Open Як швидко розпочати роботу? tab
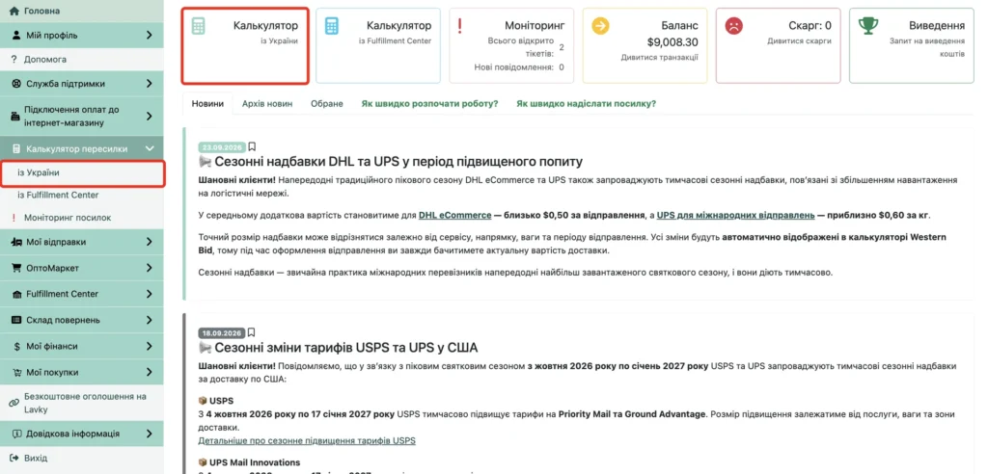The height and width of the screenshot is (474, 988). [429, 104]
